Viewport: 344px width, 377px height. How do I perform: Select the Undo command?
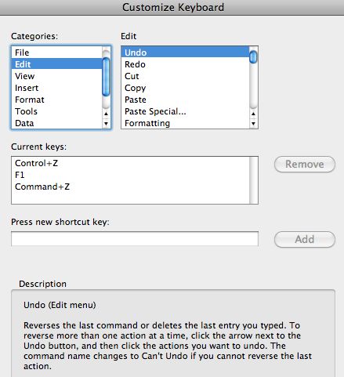[185, 53]
